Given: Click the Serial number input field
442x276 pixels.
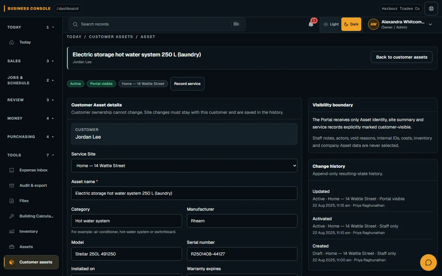Looking at the screenshot, I should tap(242, 254).
